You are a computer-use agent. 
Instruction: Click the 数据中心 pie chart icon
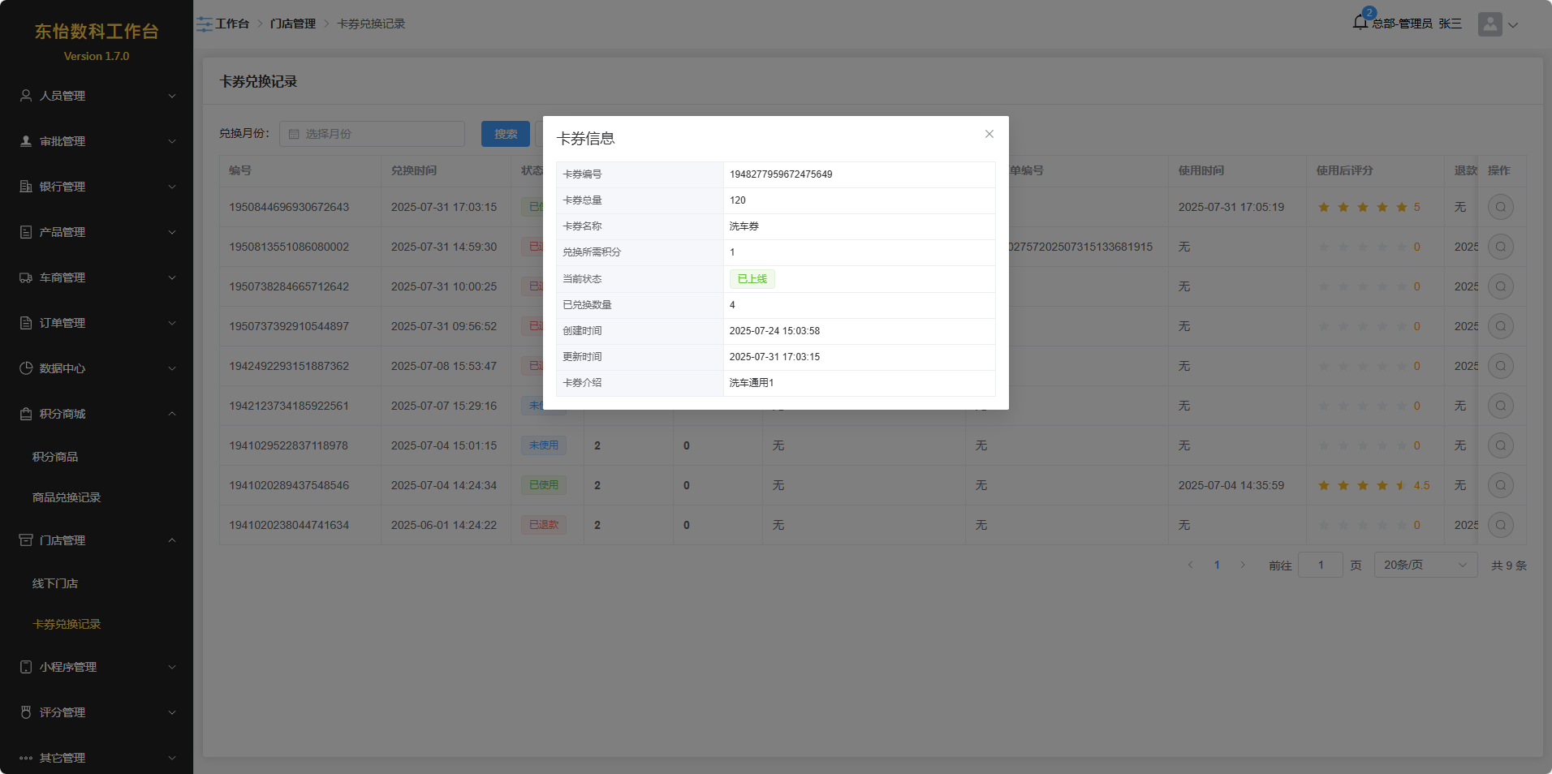pos(26,368)
